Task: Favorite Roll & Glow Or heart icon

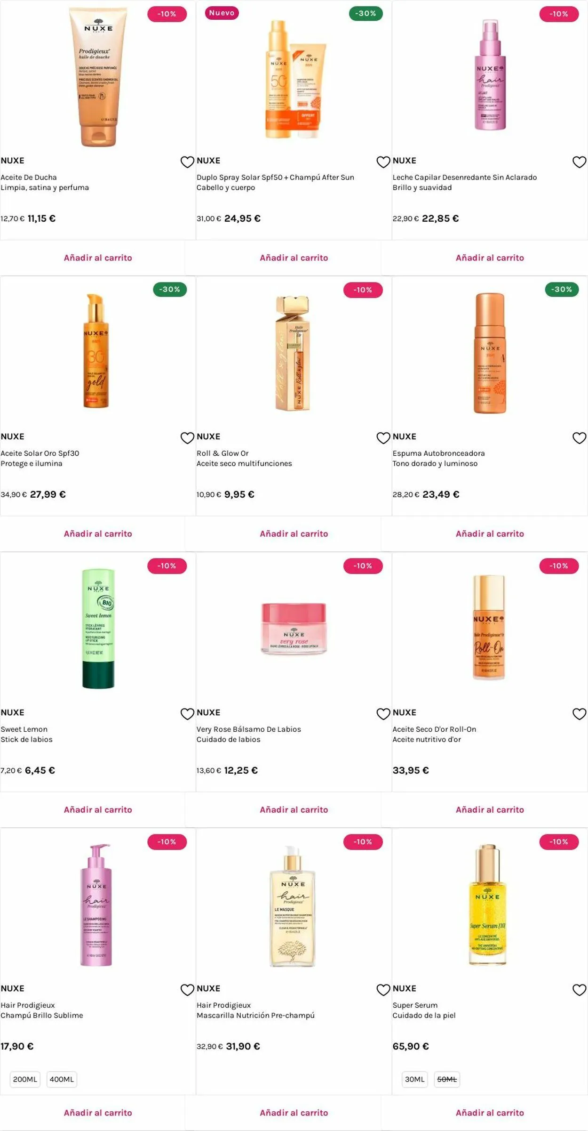Action: pos(383,438)
